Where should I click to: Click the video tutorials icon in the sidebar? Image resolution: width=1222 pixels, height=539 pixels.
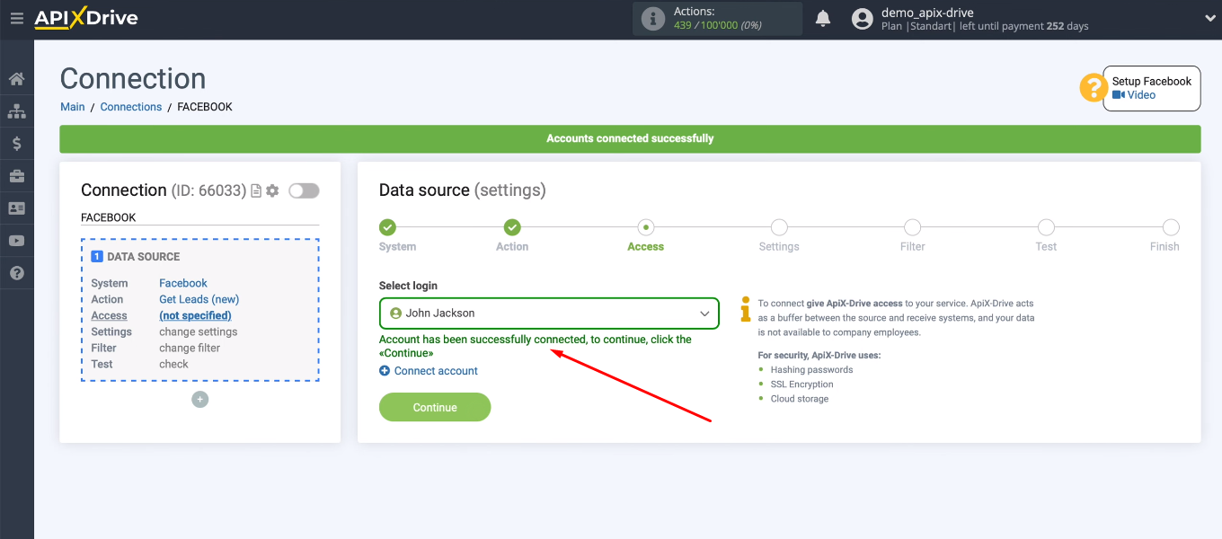tap(16, 240)
